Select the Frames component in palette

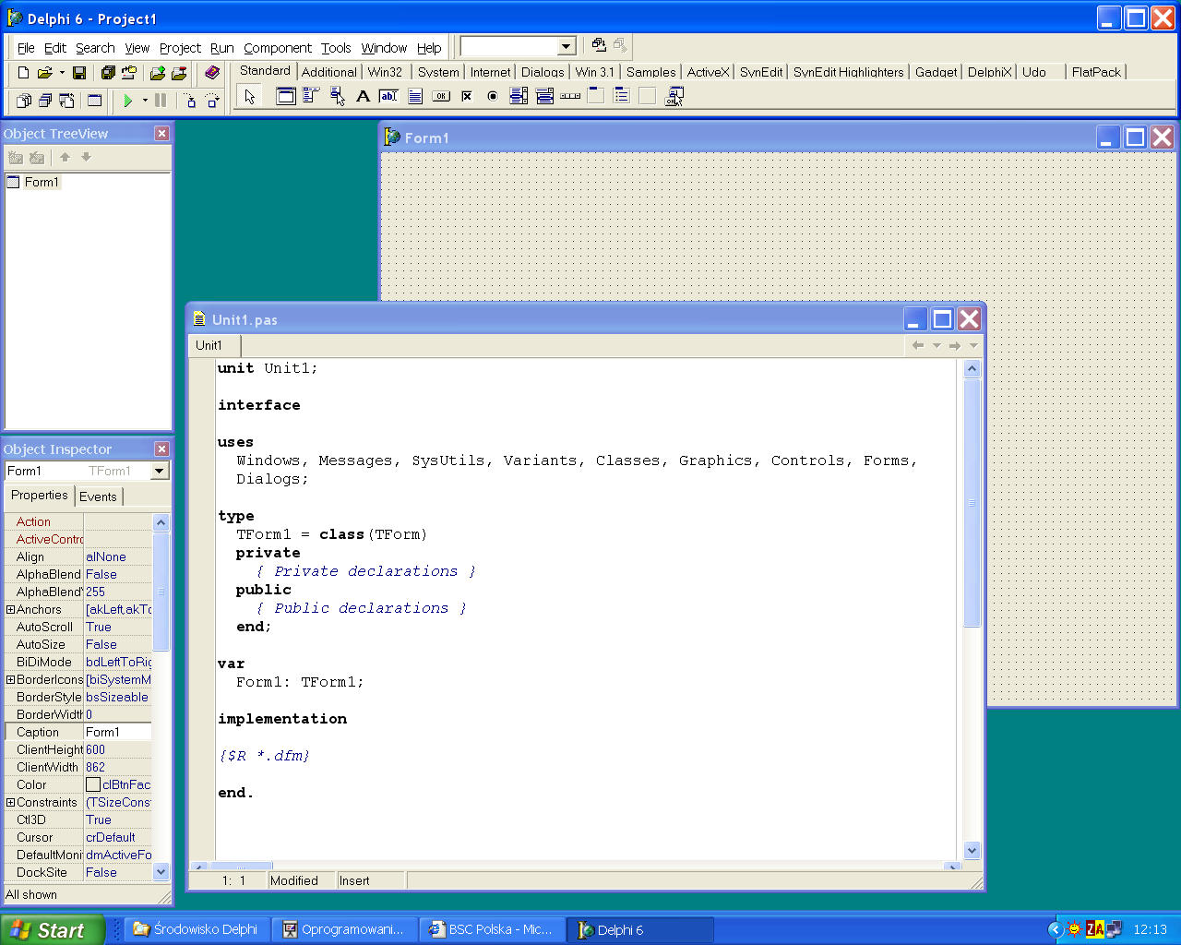tap(286, 96)
